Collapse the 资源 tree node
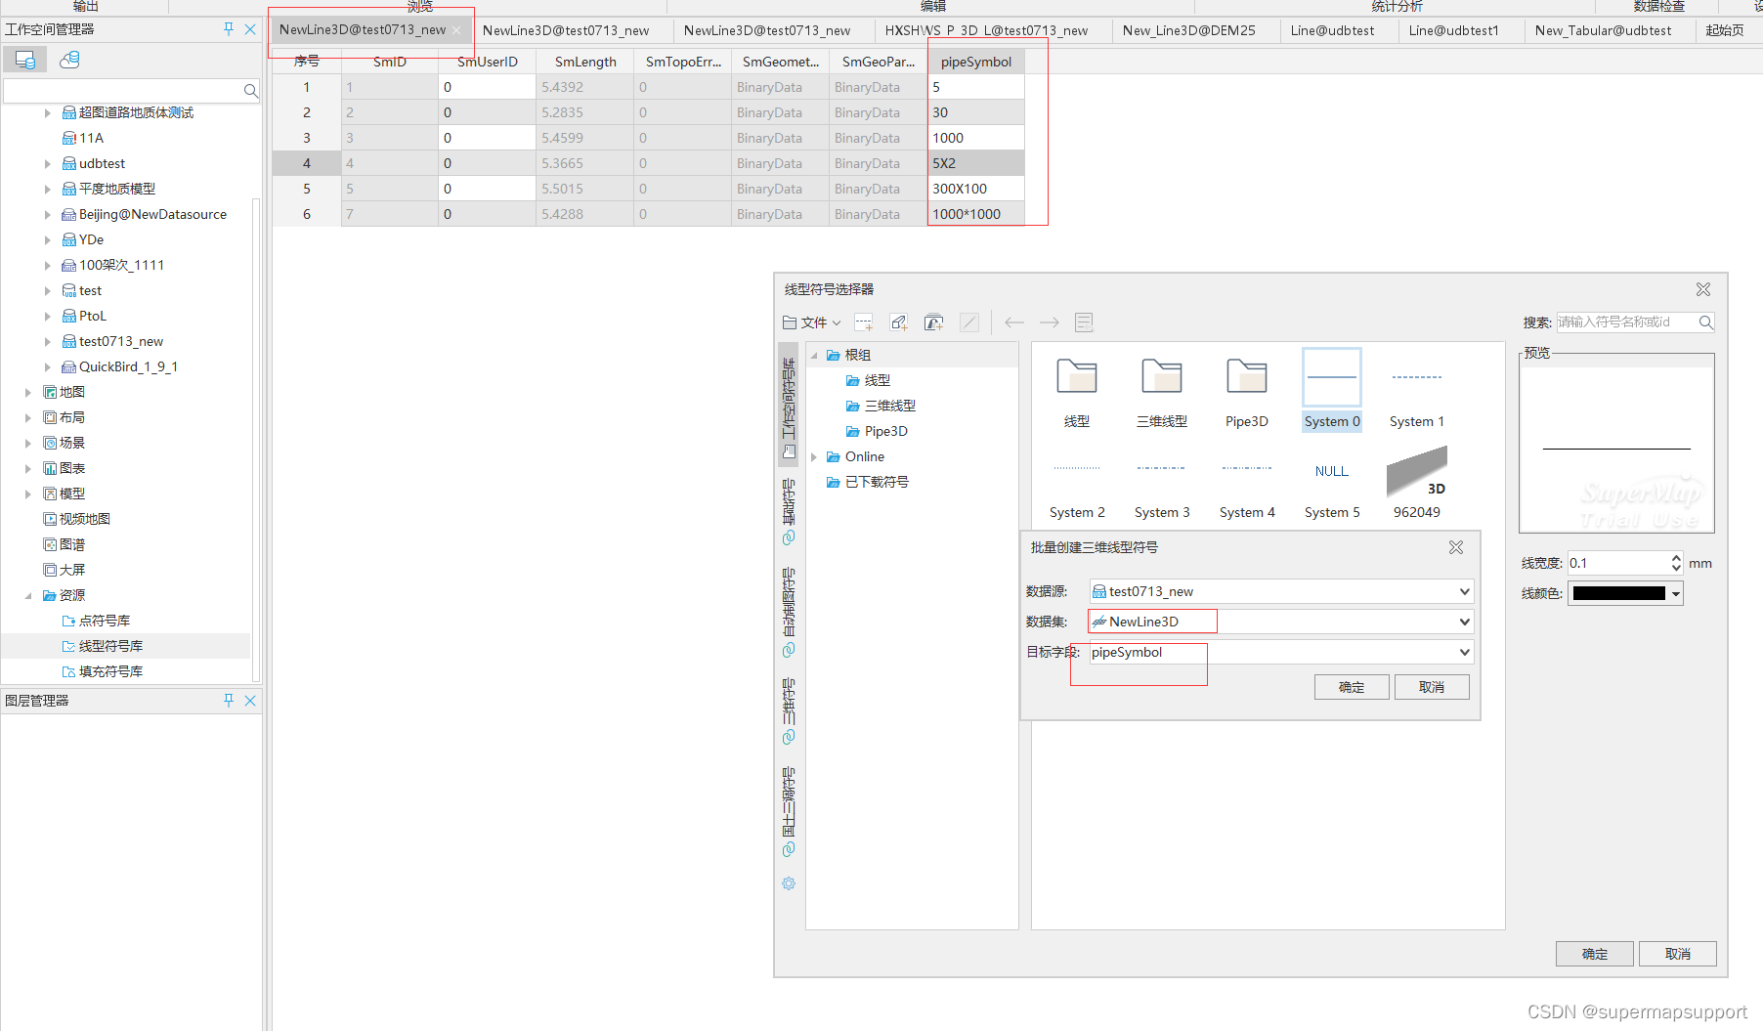Screen dimensions: 1763x1031 pos(27,595)
